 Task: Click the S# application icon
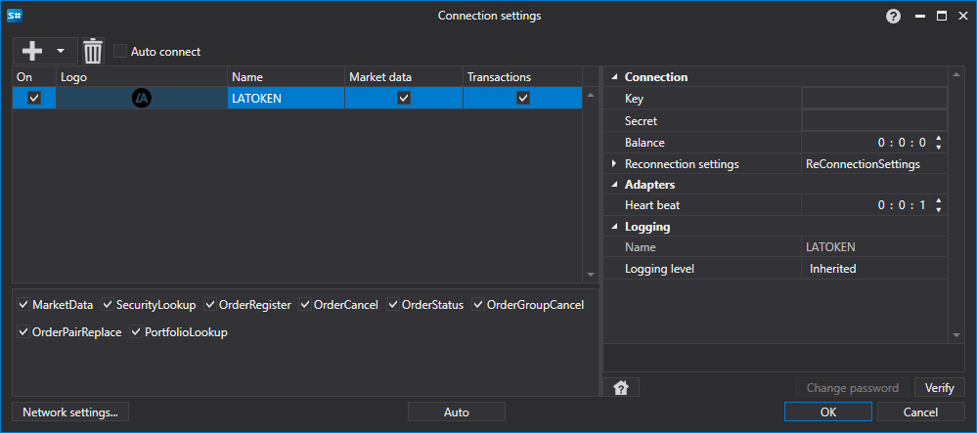pyautogui.click(x=15, y=17)
